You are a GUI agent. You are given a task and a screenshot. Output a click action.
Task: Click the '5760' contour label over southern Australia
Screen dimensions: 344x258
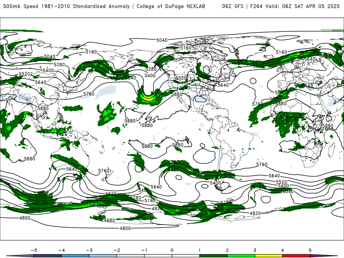tap(104, 171)
